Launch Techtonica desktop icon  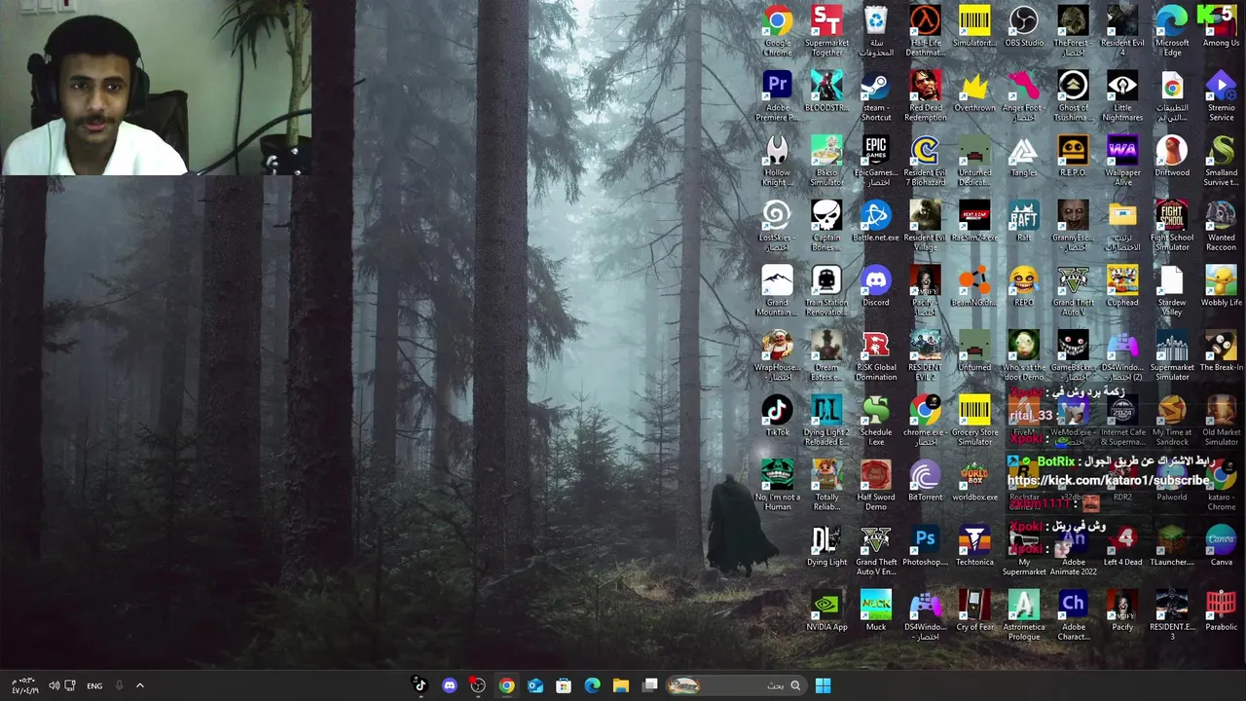click(x=974, y=545)
